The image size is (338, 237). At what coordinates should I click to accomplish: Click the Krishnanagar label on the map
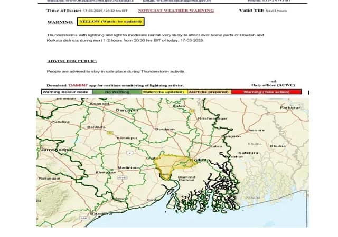(212, 118)
